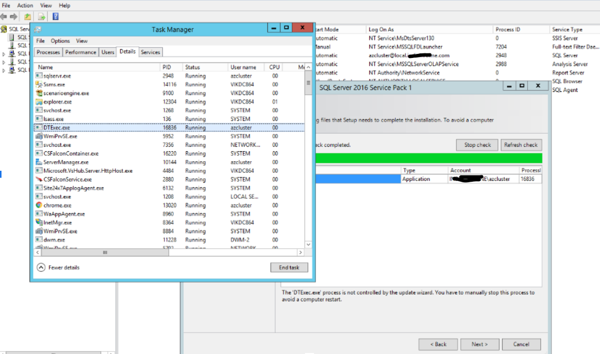Select the dwm.exe process icon
The height and width of the screenshot is (354, 600).
(39, 240)
